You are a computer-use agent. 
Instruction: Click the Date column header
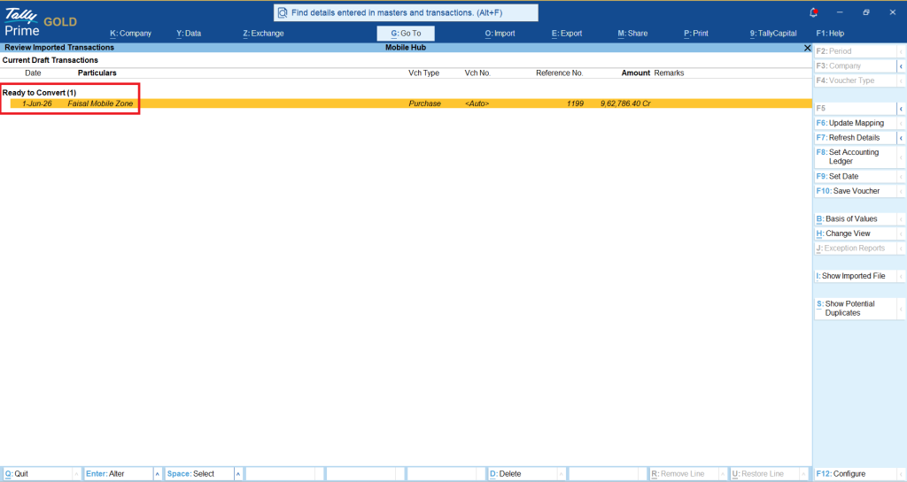[33, 73]
